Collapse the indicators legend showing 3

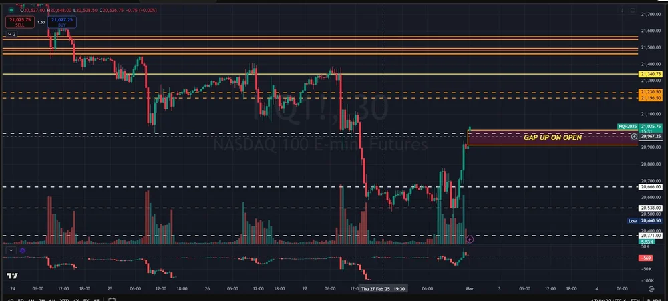click(x=11, y=34)
